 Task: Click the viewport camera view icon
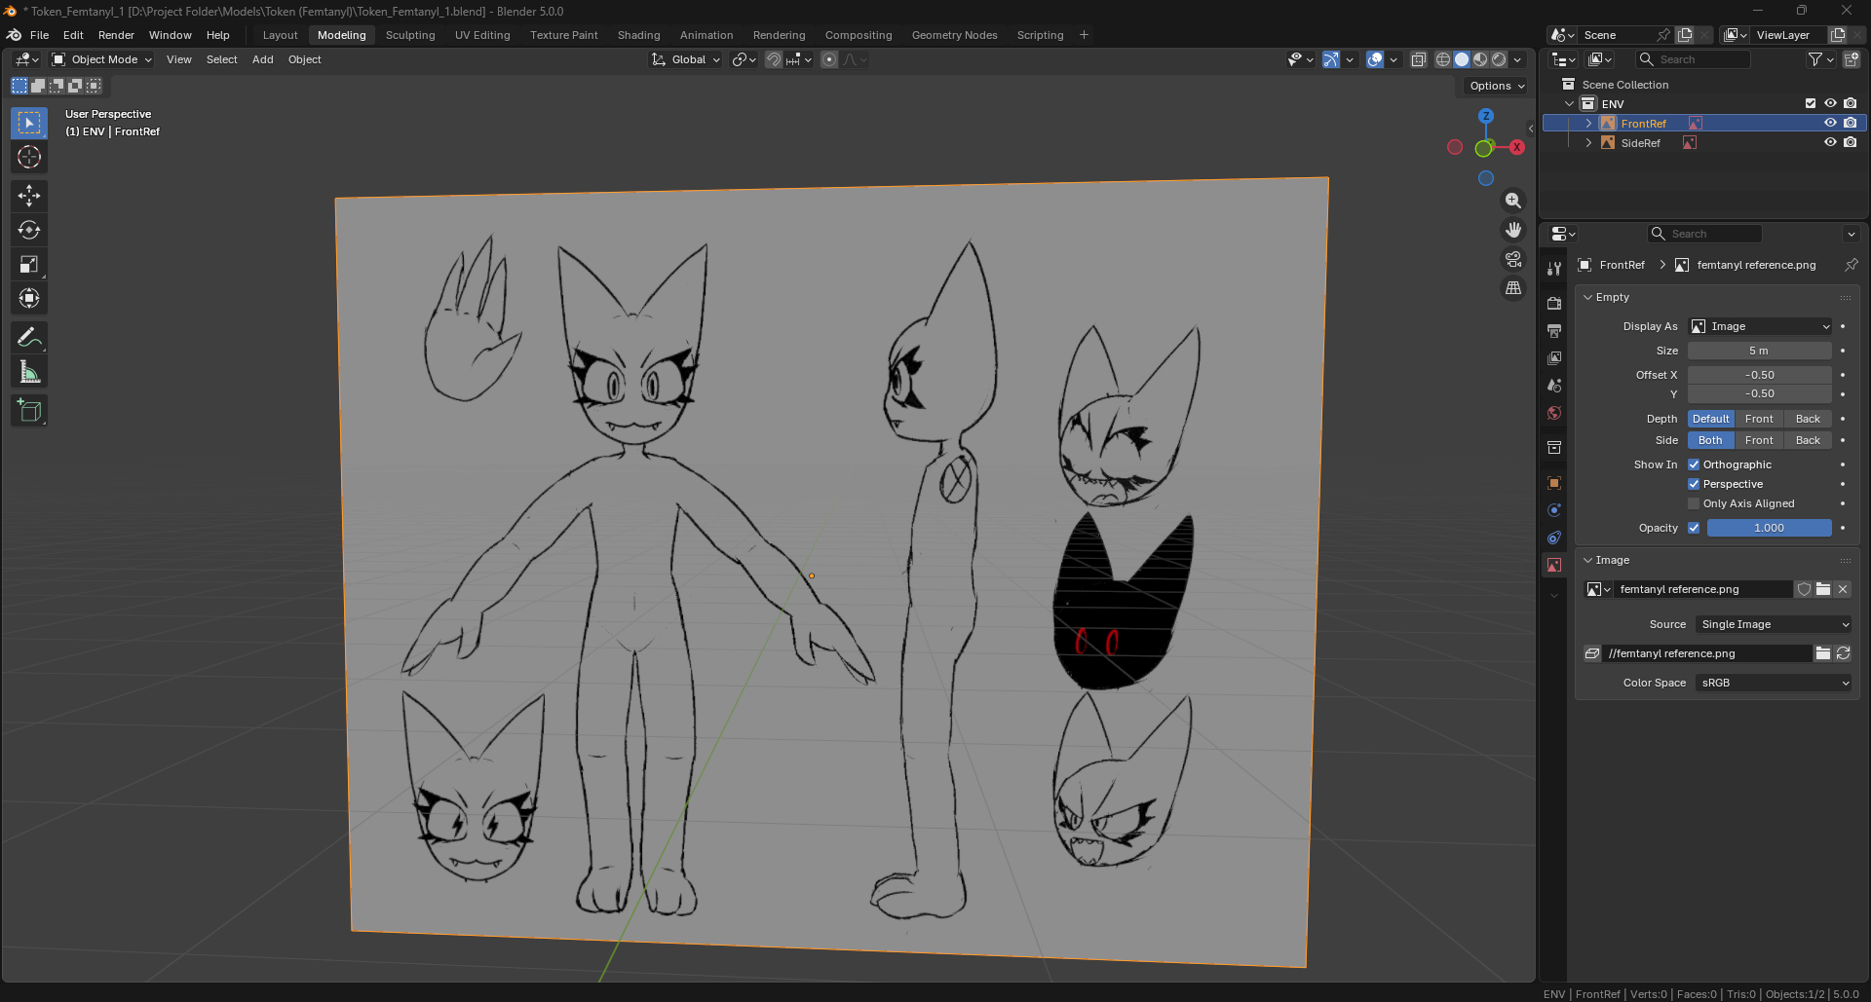1513,259
